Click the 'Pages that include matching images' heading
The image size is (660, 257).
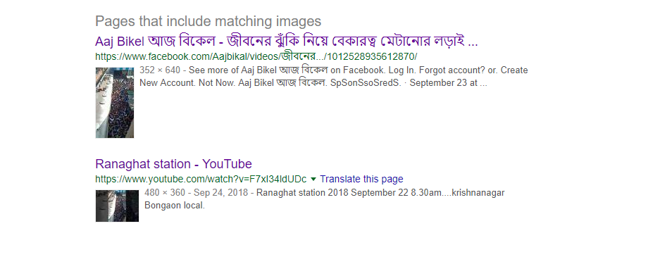point(208,21)
